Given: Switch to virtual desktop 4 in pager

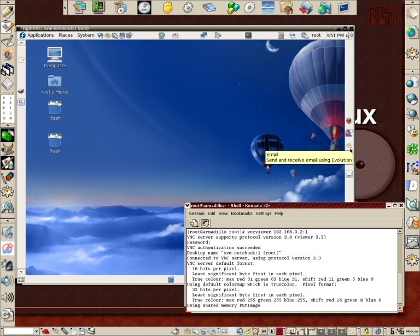Looking at the screenshot, I should click(322, 332).
